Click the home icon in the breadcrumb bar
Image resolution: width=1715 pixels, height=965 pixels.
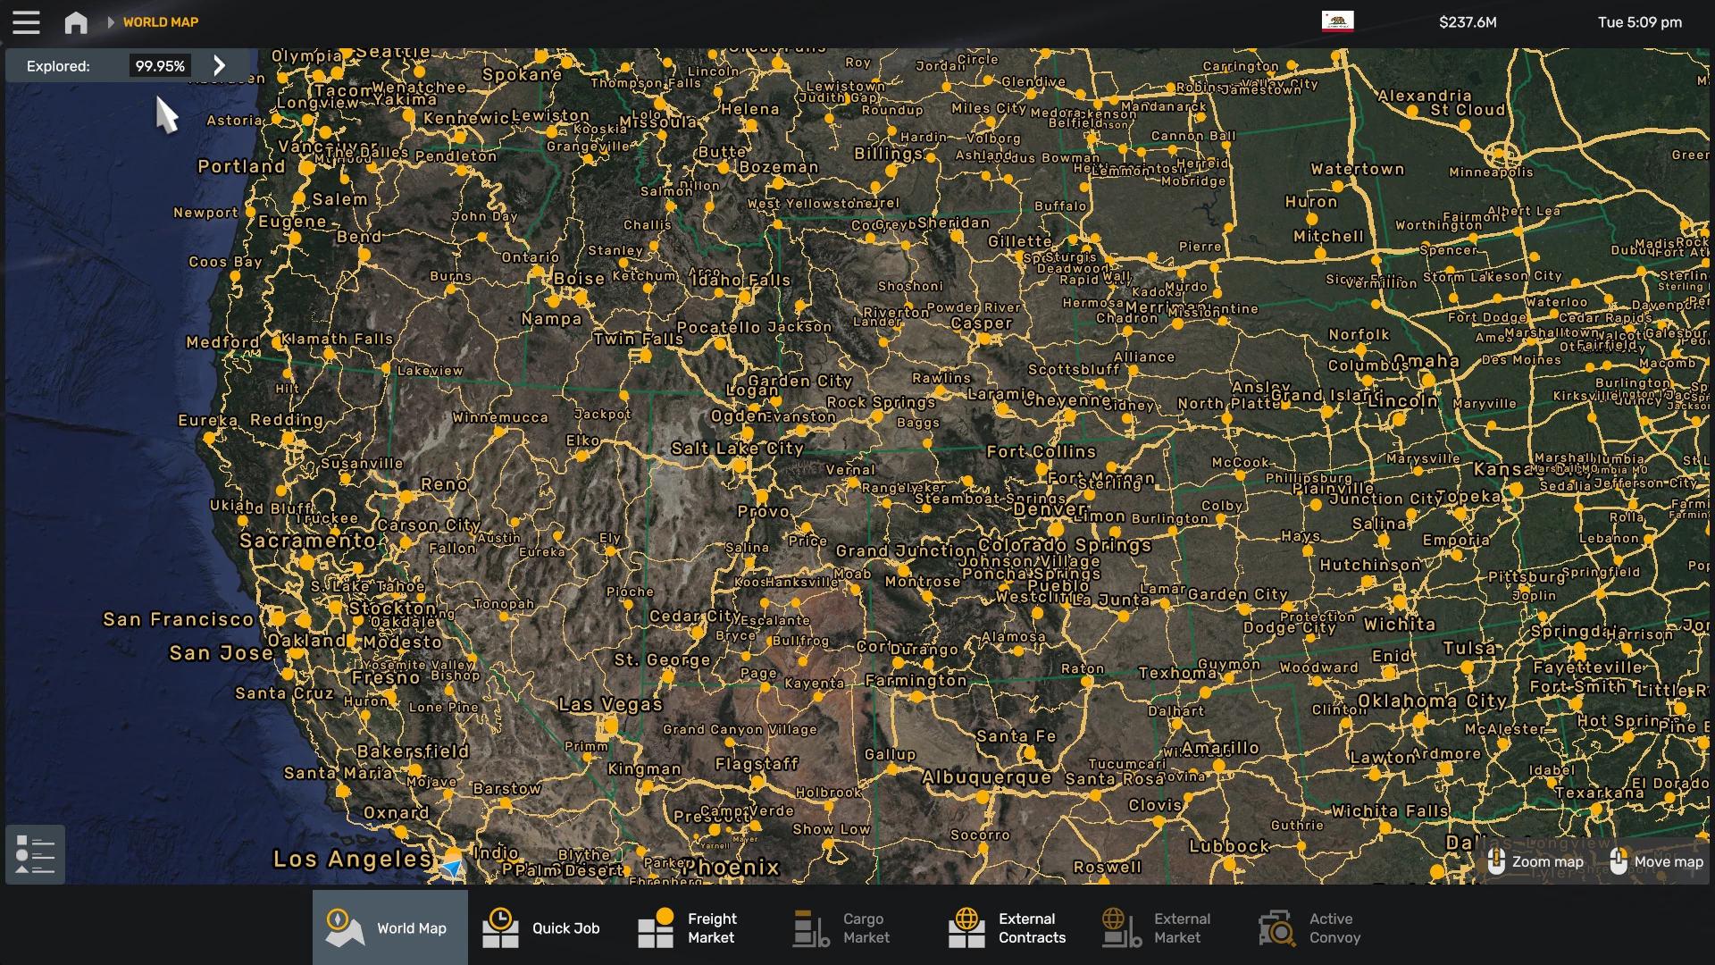tap(76, 21)
